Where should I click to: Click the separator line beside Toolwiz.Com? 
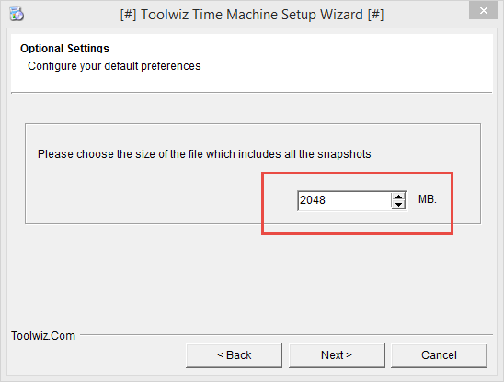pyautogui.click(x=286, y=335)
